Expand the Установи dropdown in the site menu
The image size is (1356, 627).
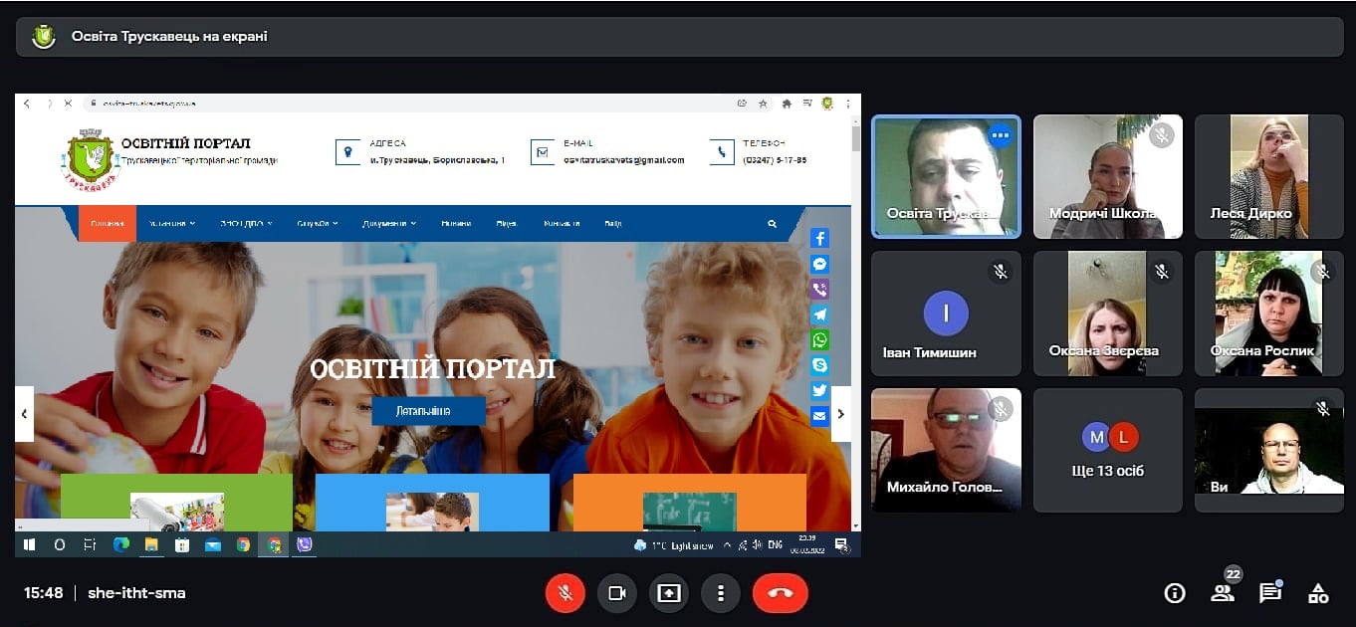click(x=166, y=224)
